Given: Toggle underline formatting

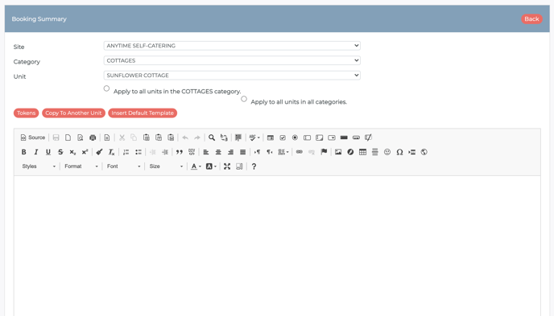Looking at the screenshot, I should (48, 152).
